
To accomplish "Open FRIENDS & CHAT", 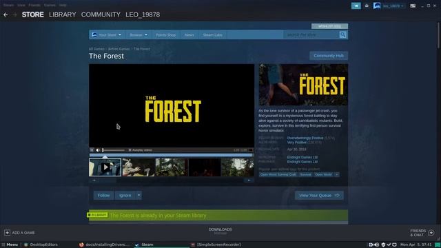I will click(422, 233).
